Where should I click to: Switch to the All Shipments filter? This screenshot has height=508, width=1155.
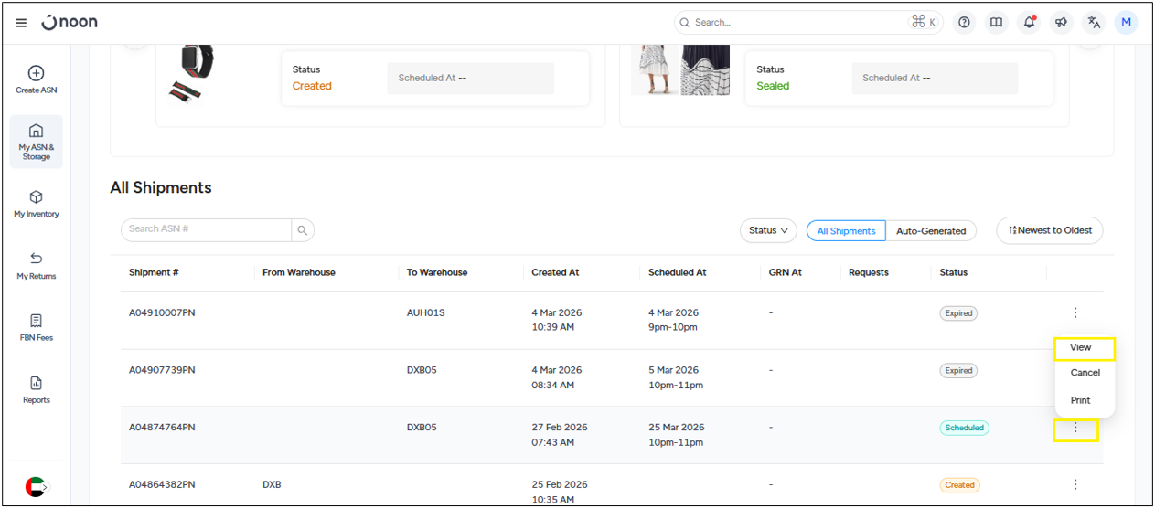pyautogui.click(x=846, y=231)
